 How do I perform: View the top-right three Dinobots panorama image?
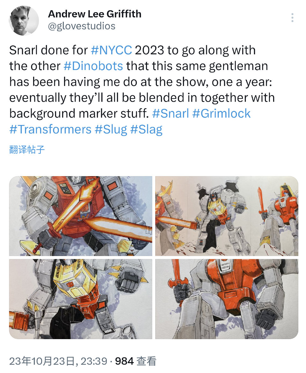click(227, 216)
